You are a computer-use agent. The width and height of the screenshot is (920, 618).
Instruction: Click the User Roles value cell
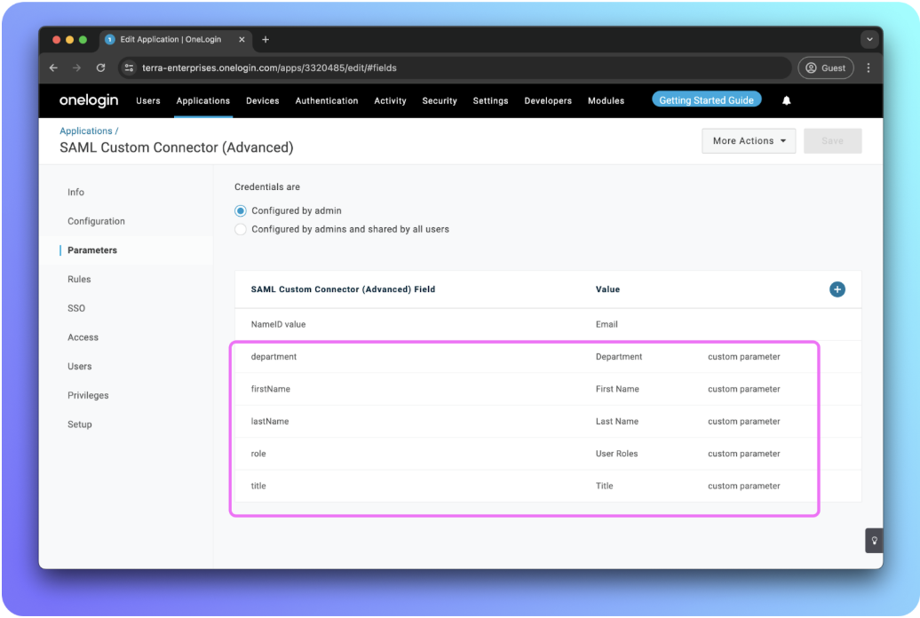616,454
